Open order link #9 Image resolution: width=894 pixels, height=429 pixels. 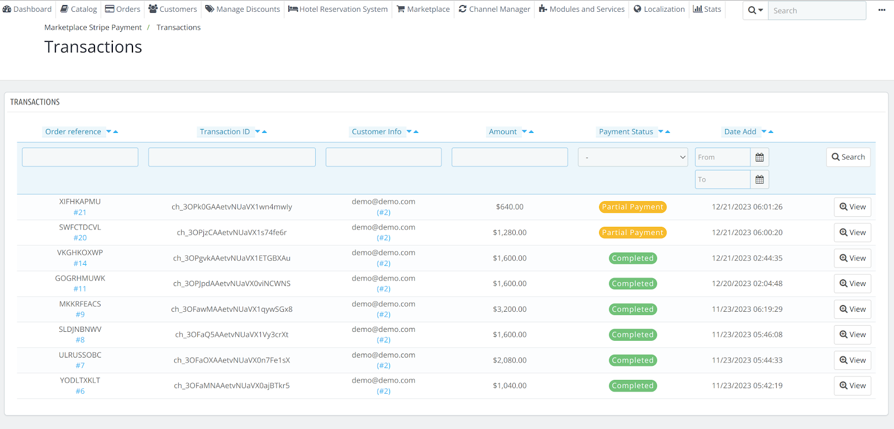pos(80,314)
